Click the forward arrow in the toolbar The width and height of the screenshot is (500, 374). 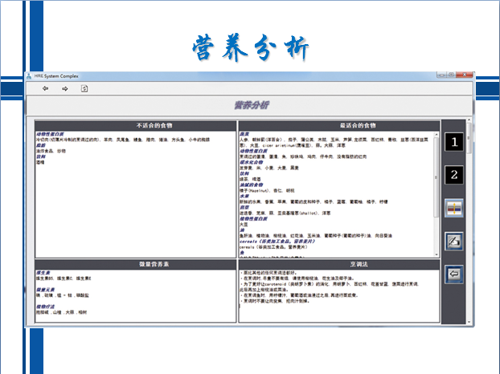click(x=64, y=88)
